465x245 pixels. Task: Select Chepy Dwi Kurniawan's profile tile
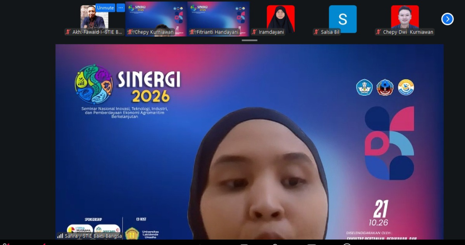(x=405, y=19)
